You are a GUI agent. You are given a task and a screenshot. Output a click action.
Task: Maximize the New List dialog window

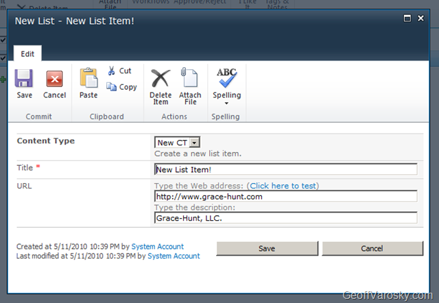407,20
